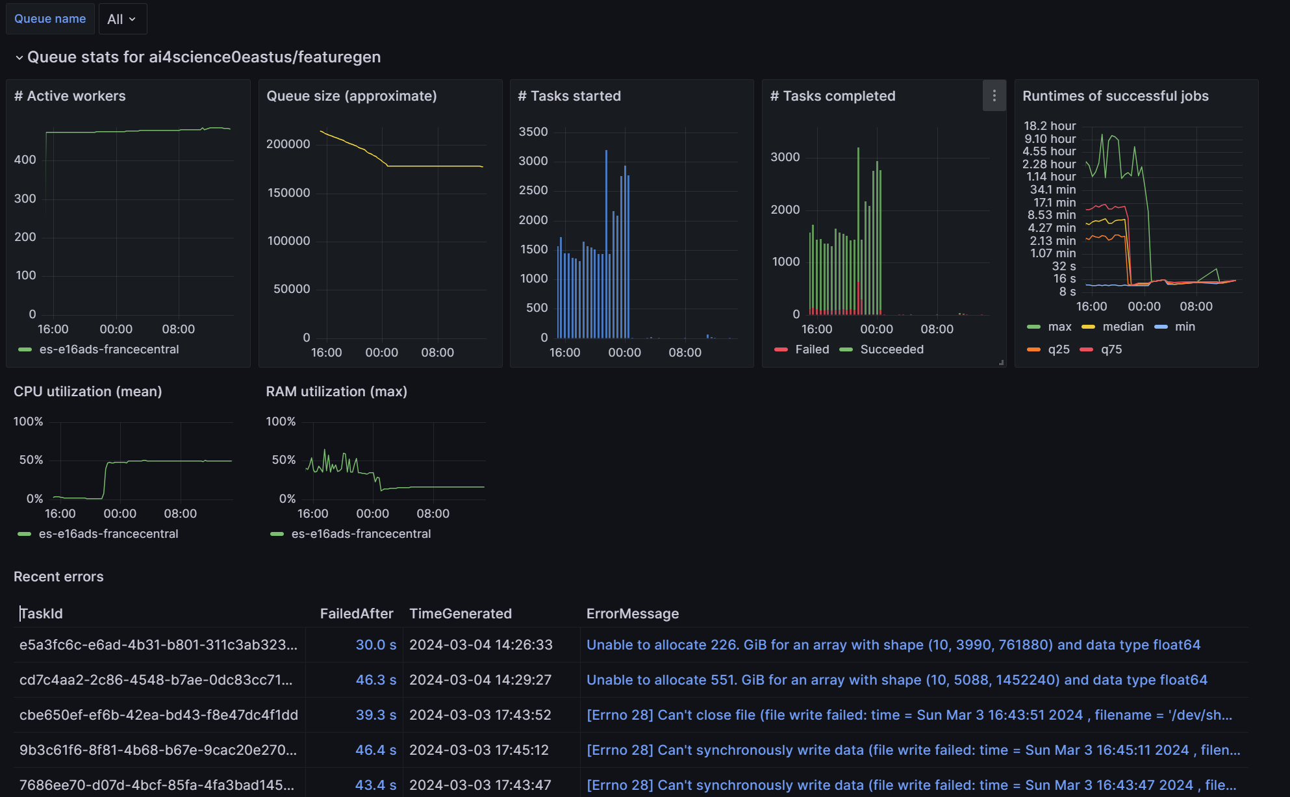Sort the errors table by FailedAfter column
Screen dimensions: 1290x797
click(356, 613)
